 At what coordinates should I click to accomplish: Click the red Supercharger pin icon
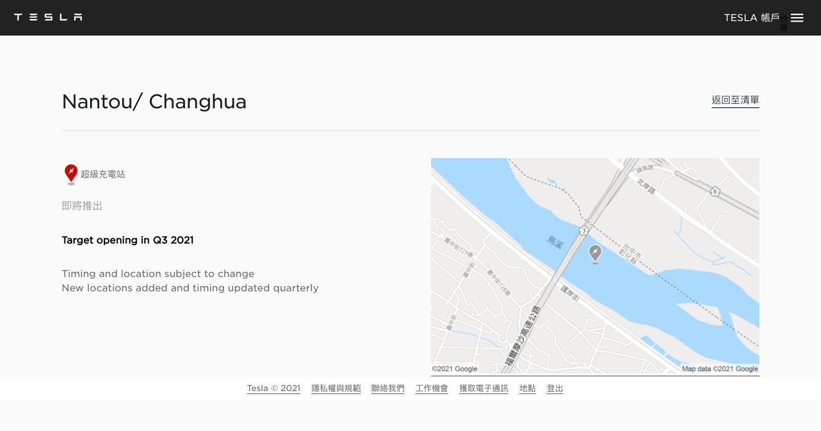71,174
